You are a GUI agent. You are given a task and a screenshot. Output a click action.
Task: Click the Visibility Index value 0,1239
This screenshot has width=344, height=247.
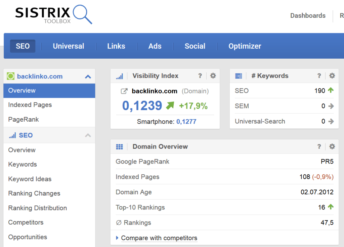click(x=142, y=106)
